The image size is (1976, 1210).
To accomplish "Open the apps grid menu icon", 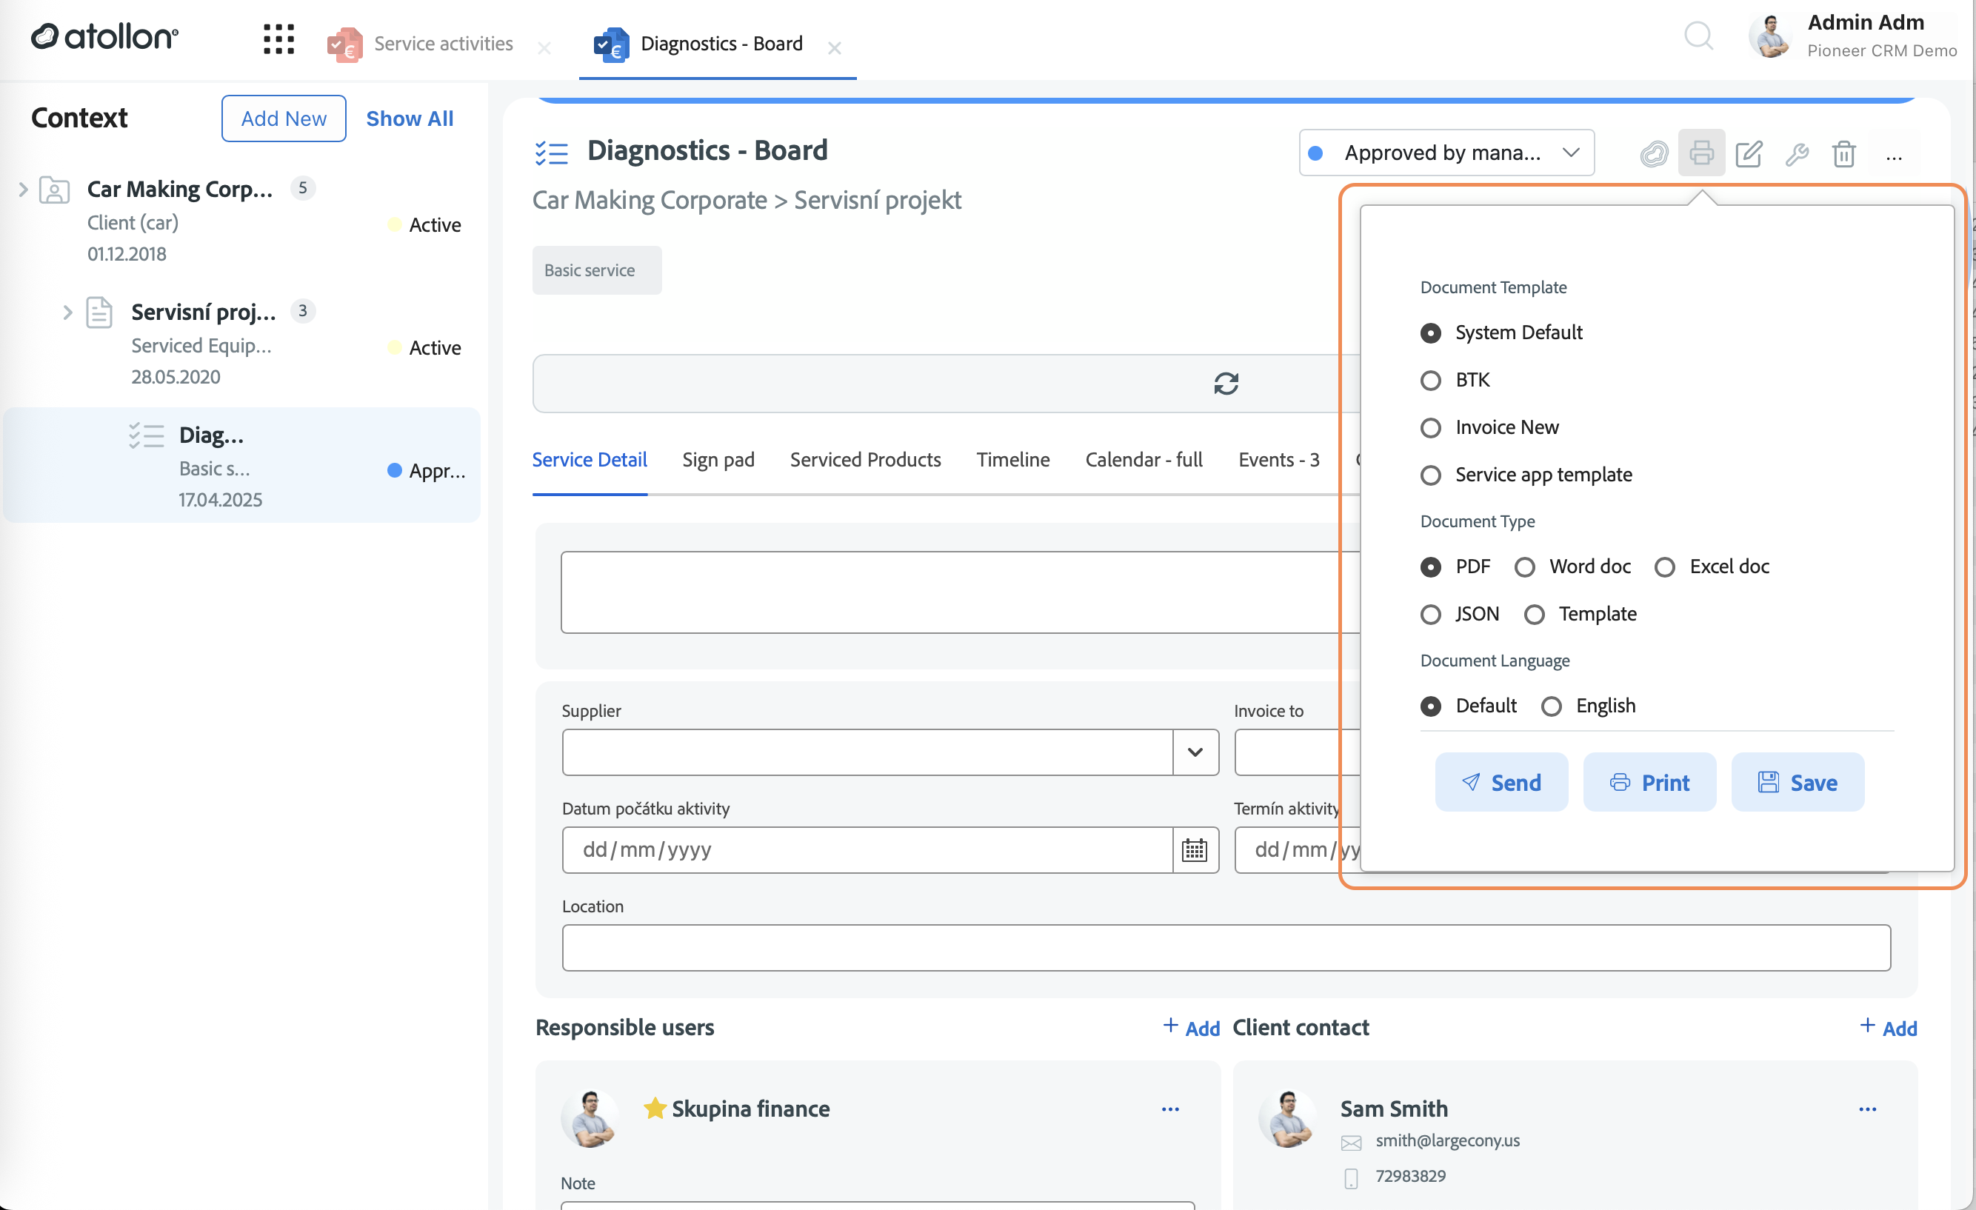I will (x=278, y=39).
